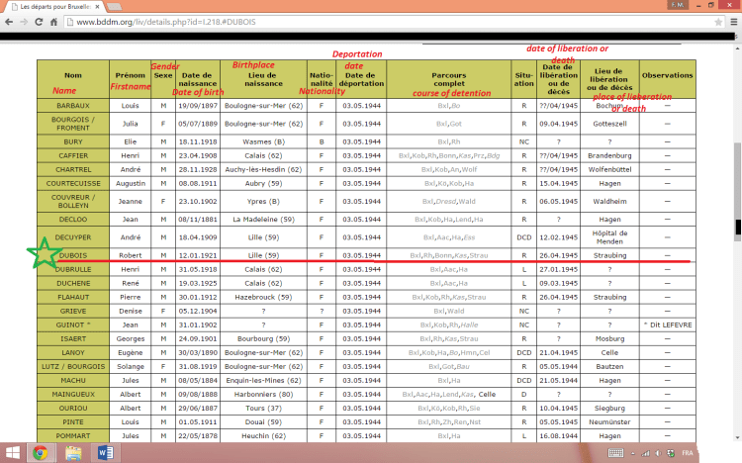
Task: Click the 'Neumünster' cell in PINTE row
Action: point(609,421)
